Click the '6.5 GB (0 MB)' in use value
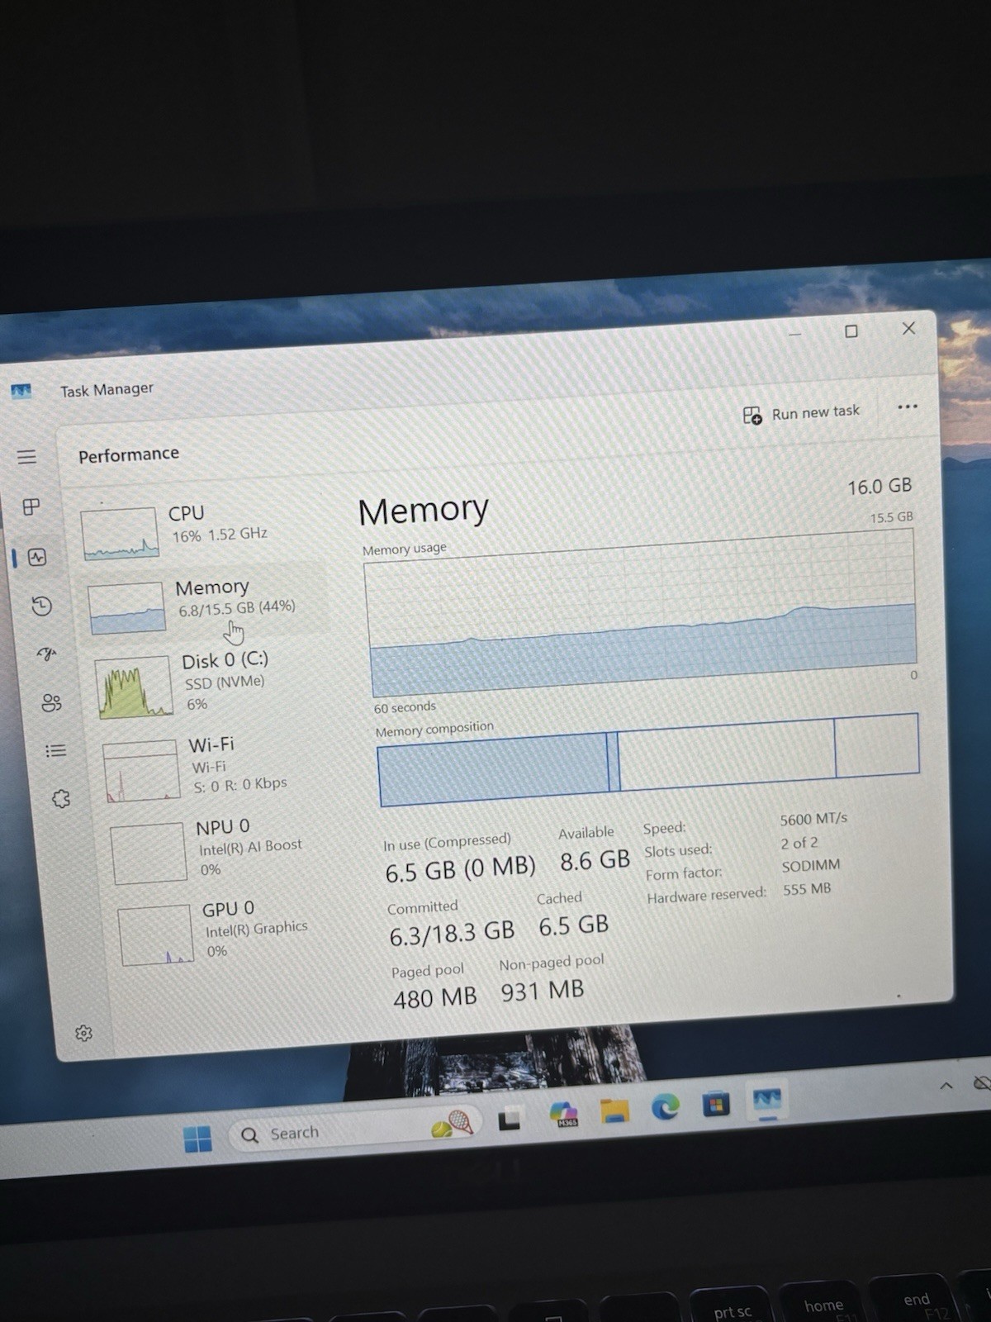 click(460, 870)
